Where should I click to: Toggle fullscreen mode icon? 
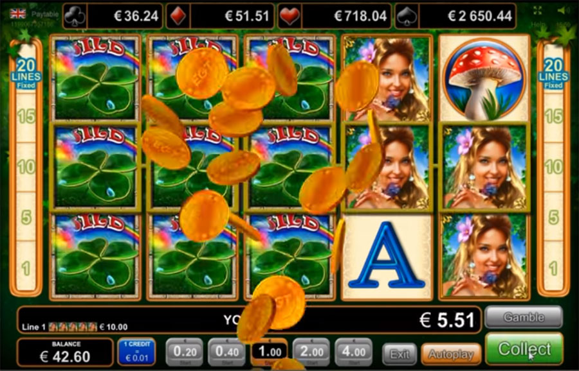tap(537, 11)
